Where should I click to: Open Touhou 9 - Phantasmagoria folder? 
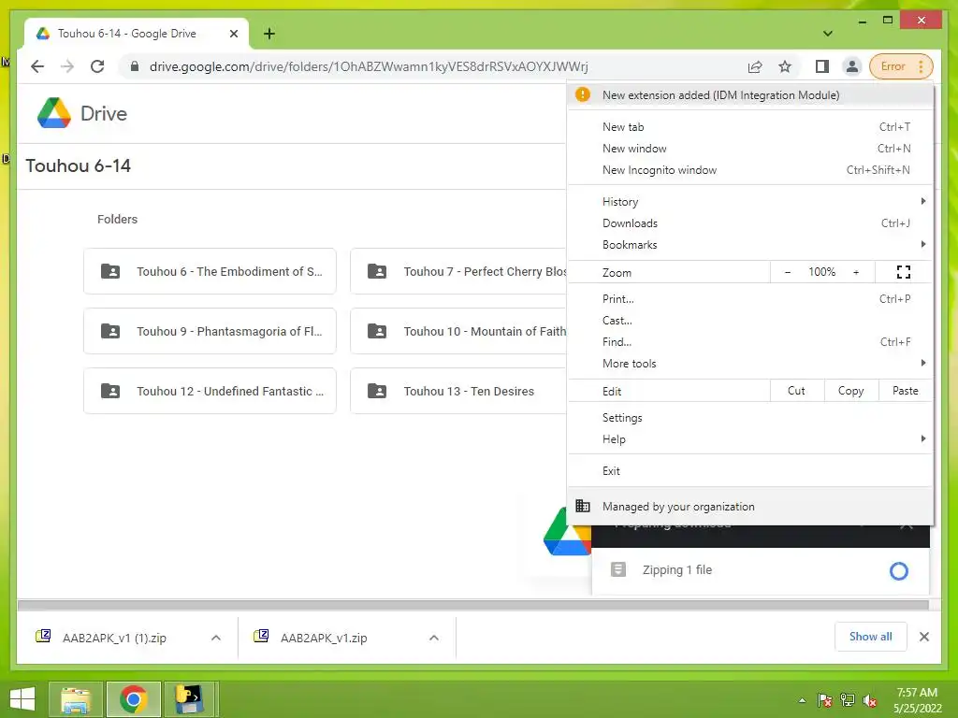pos(210,331)
